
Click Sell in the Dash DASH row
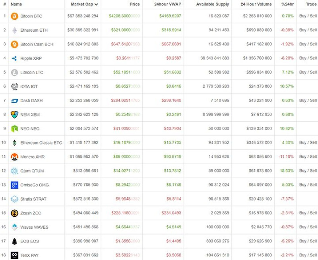[313, 100]
